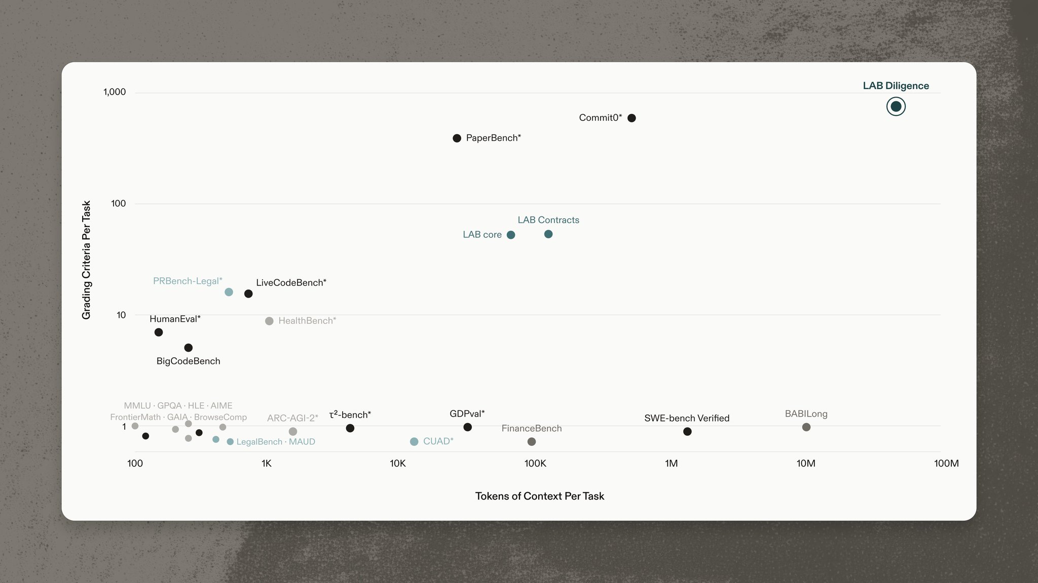Click the BABILong data point
The width and height of the screenshot is (1038, 583).
[x=806, y=427]
